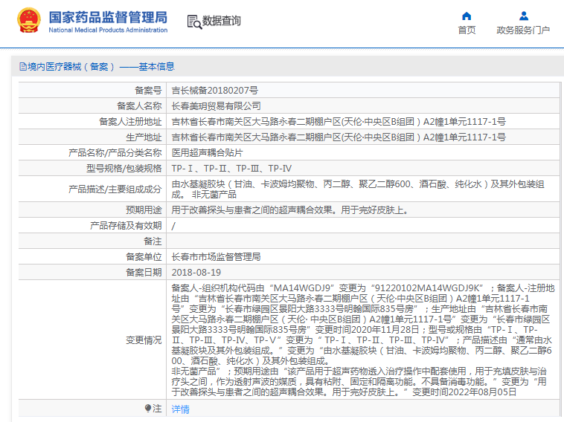Go to 首页 home page link
The image size is (564, 422).
click(467, 30)
